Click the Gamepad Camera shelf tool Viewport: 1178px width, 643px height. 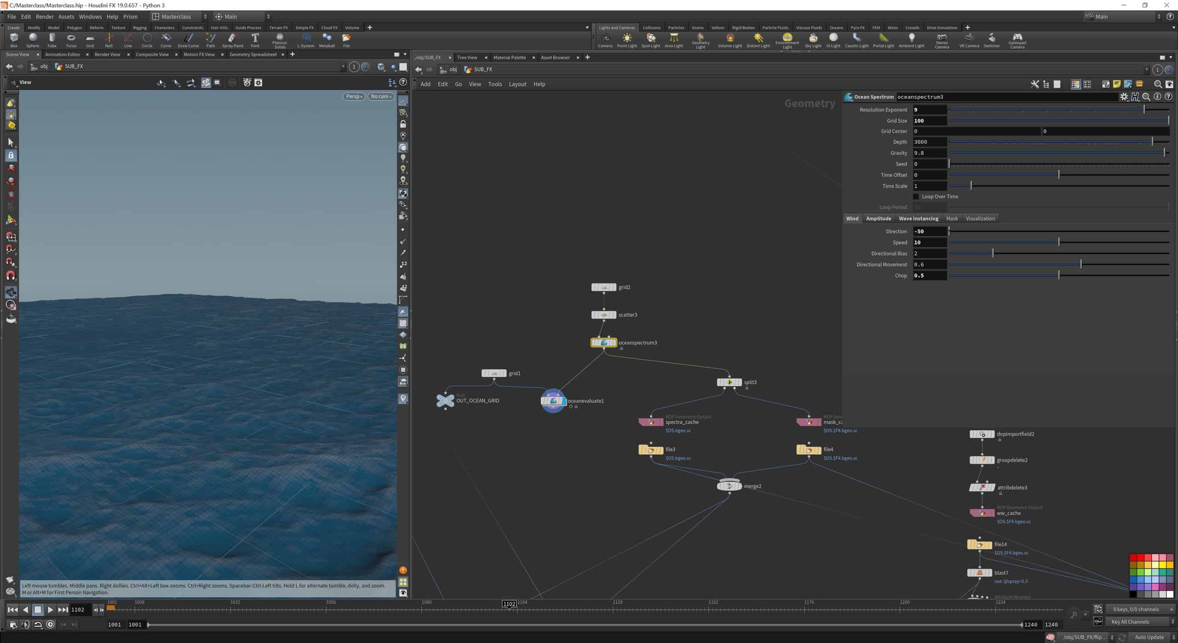[1017, 40]
